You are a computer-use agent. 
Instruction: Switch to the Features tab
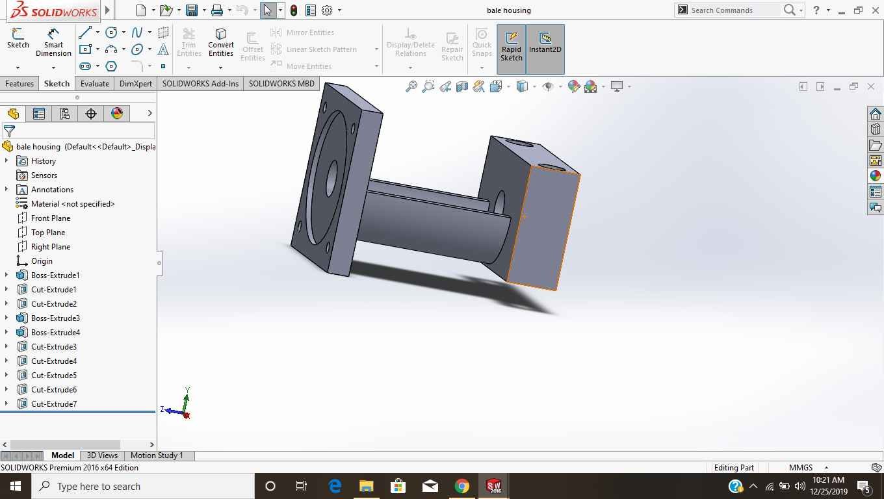[x=19, y=83]
